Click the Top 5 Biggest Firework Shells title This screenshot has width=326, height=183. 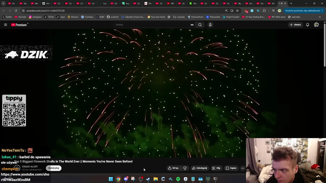point(73,161)
